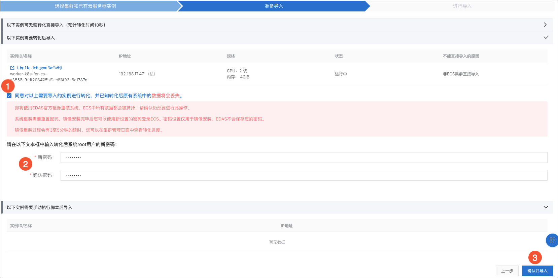Image resolution: width=558 pixels, height=278 pixels.
Task: Click the 确认并导入 button
Action: [537, 271]
